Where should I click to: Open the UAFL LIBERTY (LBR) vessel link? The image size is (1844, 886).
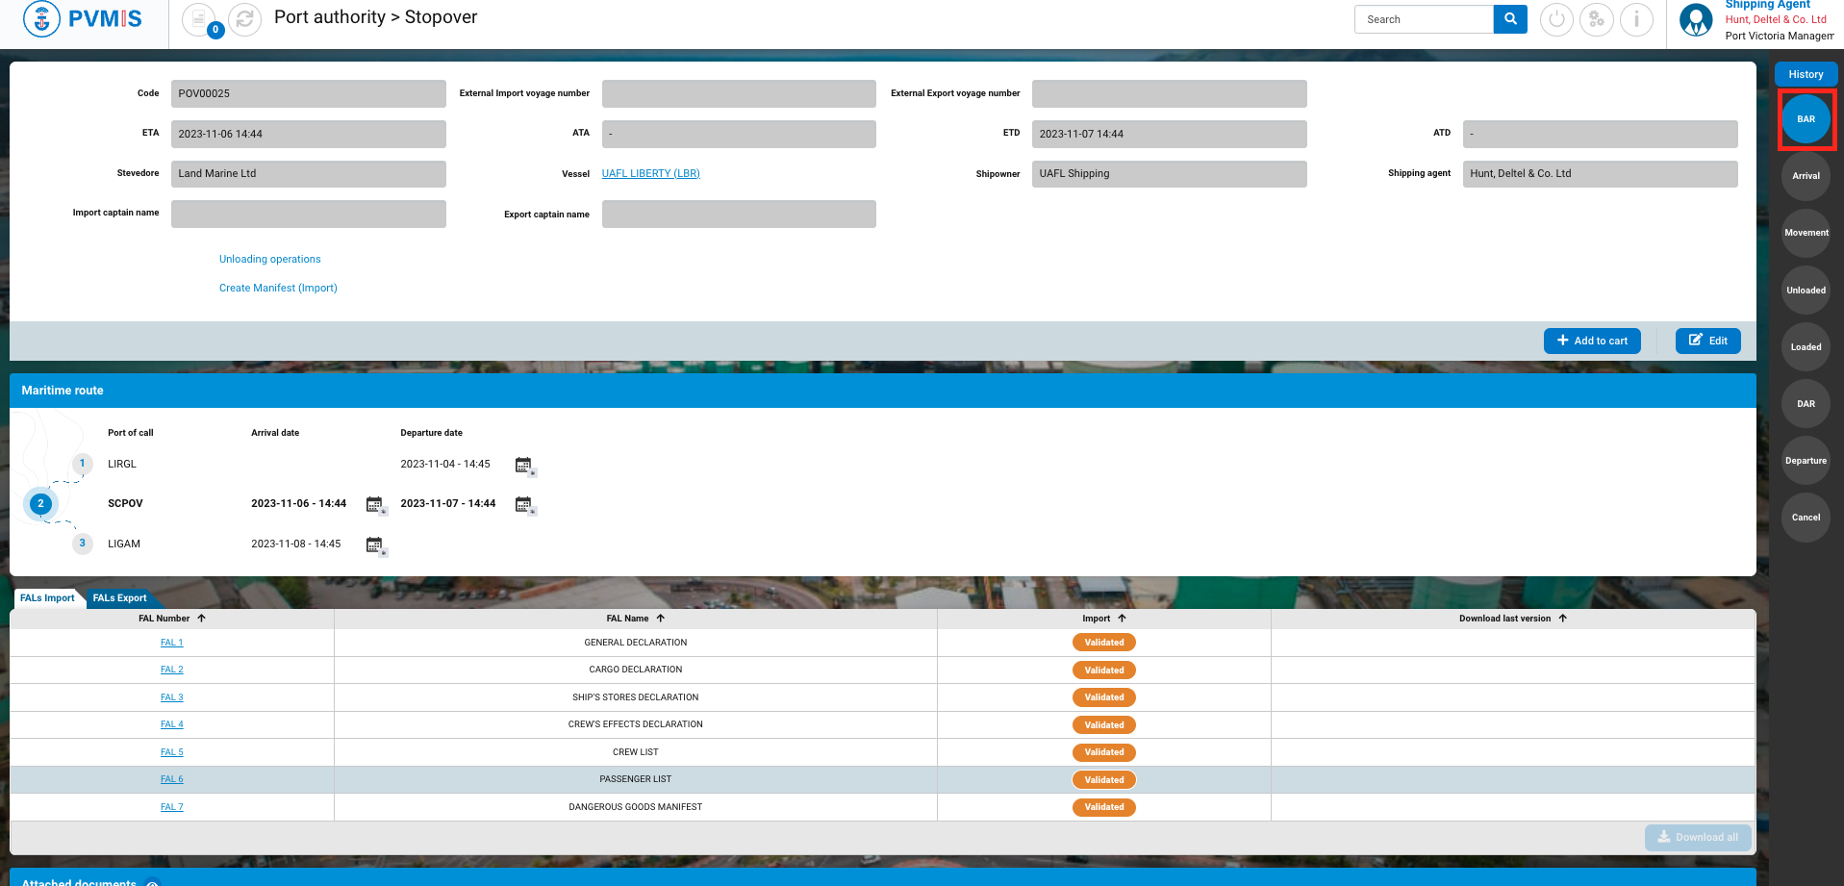tap(650, 174)
